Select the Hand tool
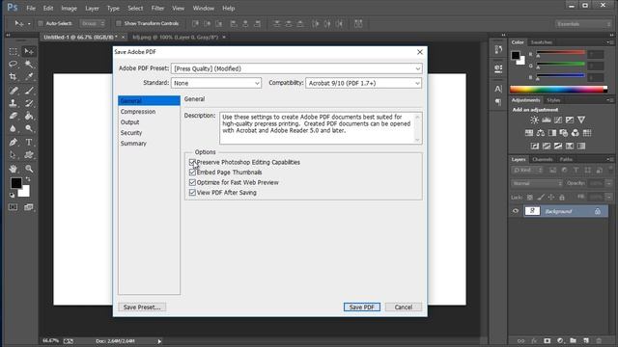The image size is (618, 347). point(13,169)
